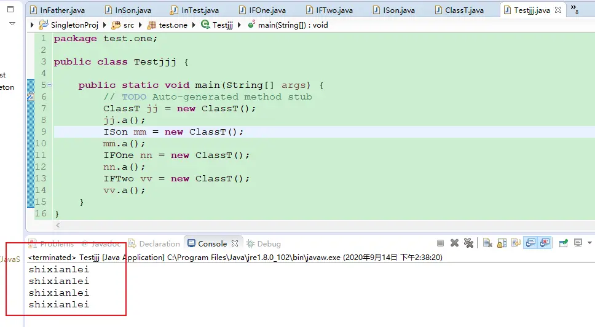The width and height of the screenshot is (595, 327).
Task: Click SingletonProj in the breadcrumb
Action: 68,25
